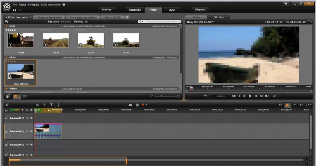
Task: Click the thumbnail size zoom slider
Action: click(x=161, y=96)
